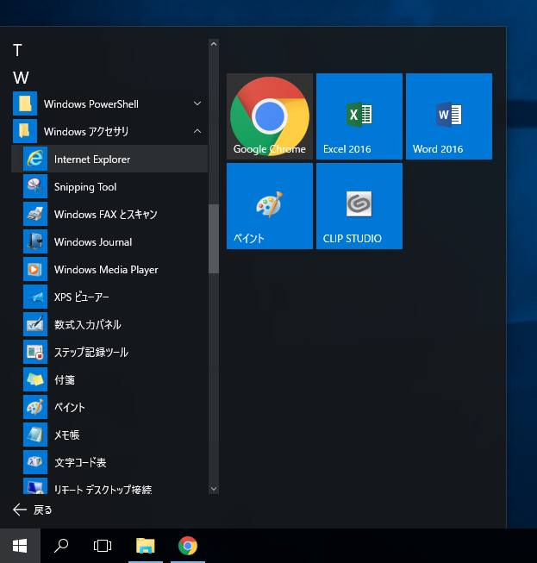The image size is (537, 563).
Task: Click the W letter group header
Action: tap(21, 78)
